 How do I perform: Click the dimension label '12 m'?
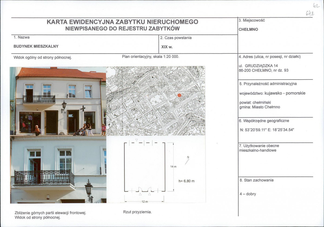(145, 201)
